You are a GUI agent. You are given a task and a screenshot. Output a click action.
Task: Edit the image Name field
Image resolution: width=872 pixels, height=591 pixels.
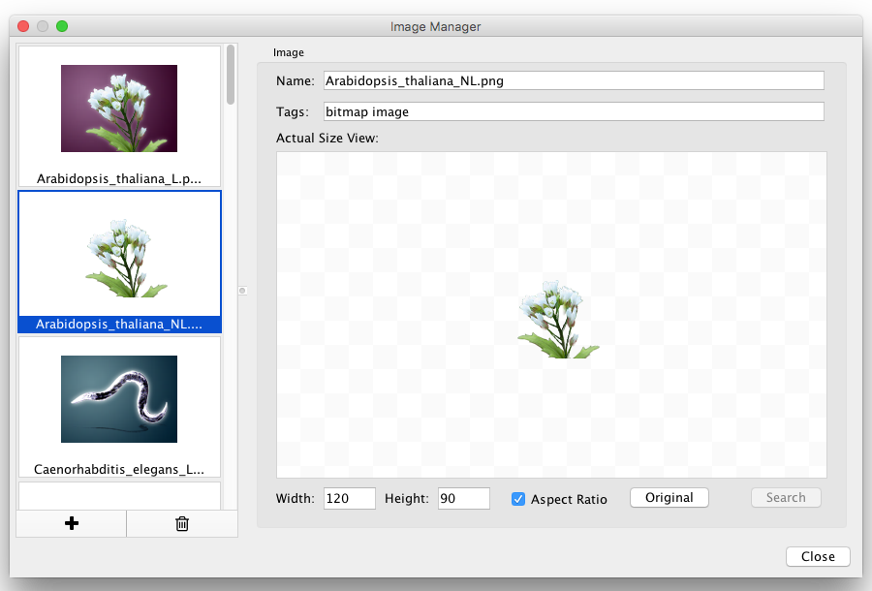click(573, 80)
